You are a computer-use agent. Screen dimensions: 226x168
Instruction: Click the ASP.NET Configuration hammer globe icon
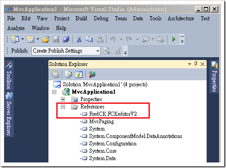click(x=92, y=74)
